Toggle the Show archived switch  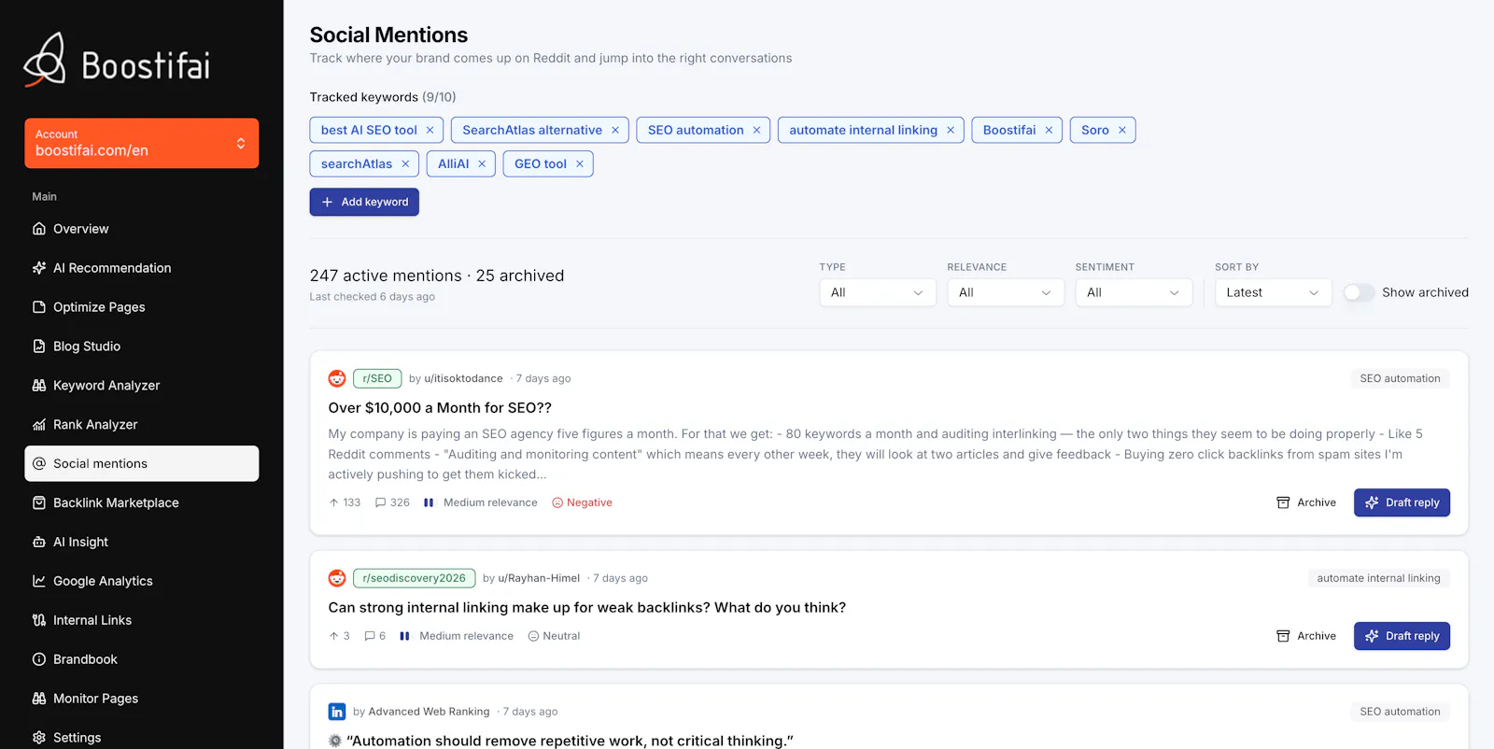click(x=1359, y=292)
